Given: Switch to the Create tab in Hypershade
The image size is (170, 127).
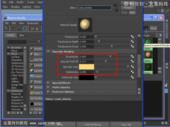Looking at the screenshot, I should pos(10,35).
